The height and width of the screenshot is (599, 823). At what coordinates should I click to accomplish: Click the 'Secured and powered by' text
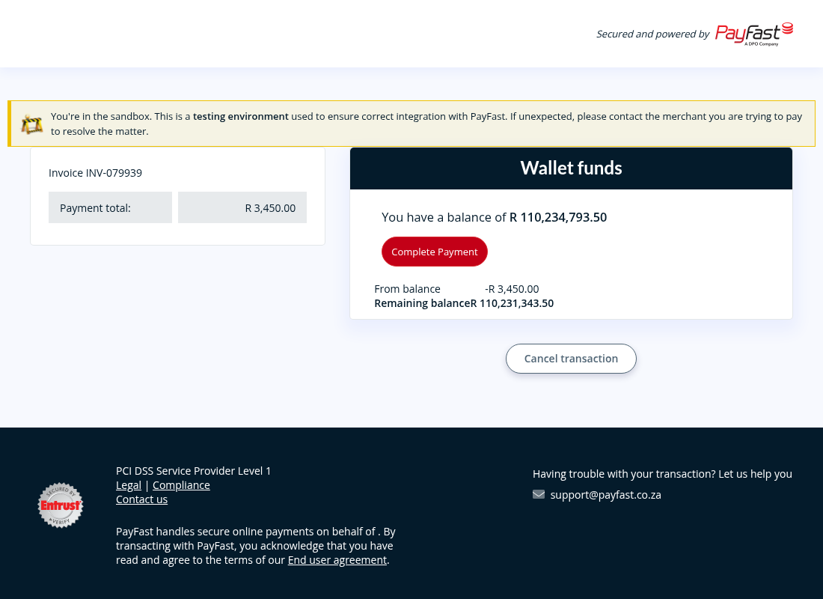tap(652, 34)
